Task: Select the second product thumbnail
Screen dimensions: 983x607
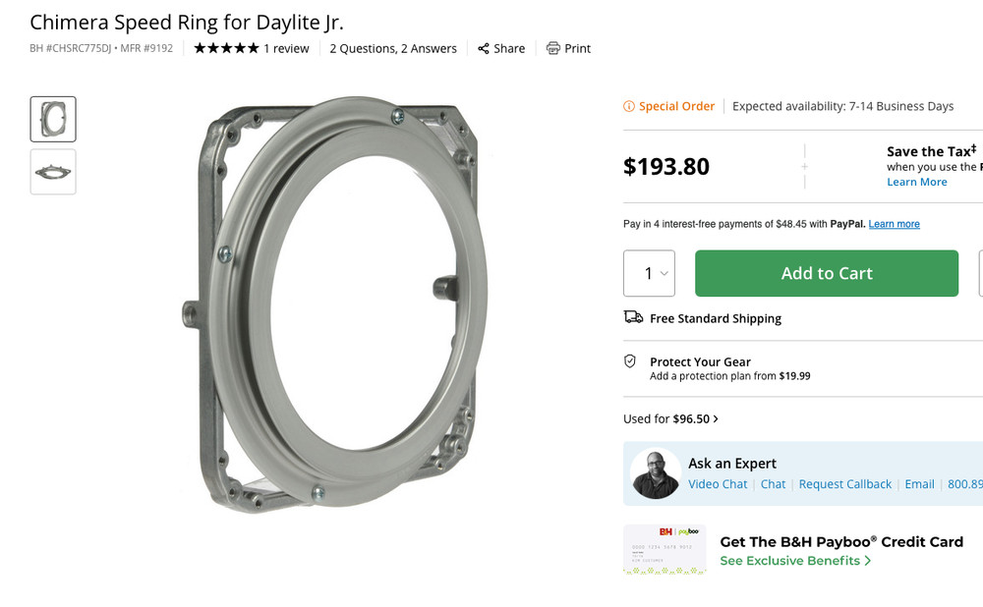Action: [x=52, y=172]
